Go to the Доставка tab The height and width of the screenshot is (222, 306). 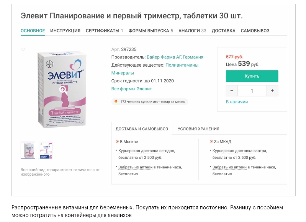pos(223,31)
